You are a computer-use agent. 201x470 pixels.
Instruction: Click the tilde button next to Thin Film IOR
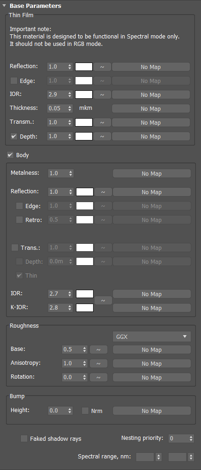[102, 95]
